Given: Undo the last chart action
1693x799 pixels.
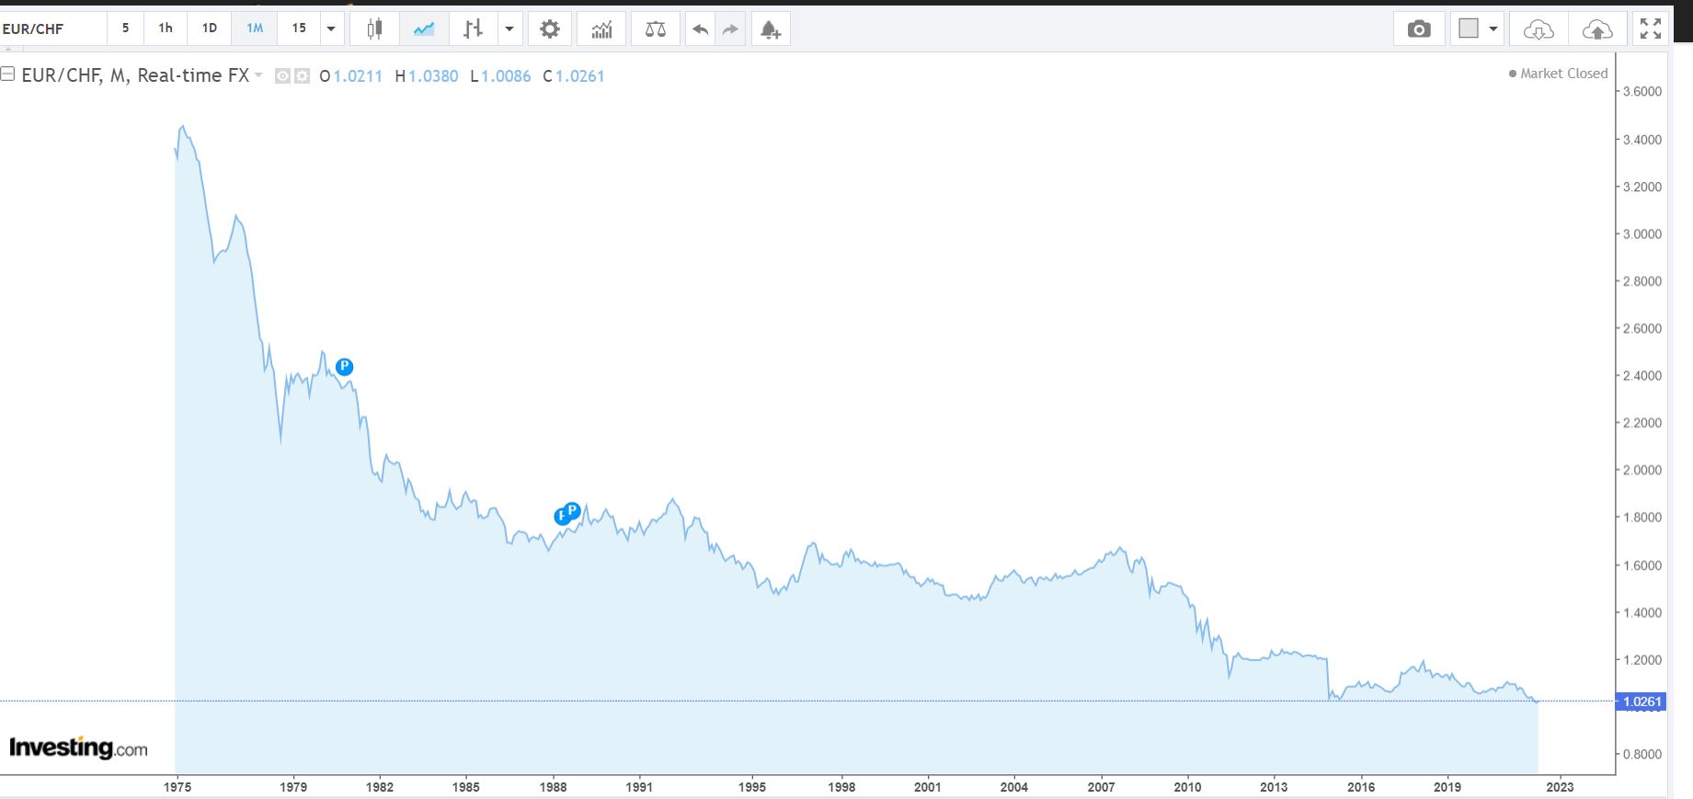Looking at the screenshot, I should point(701,29).
